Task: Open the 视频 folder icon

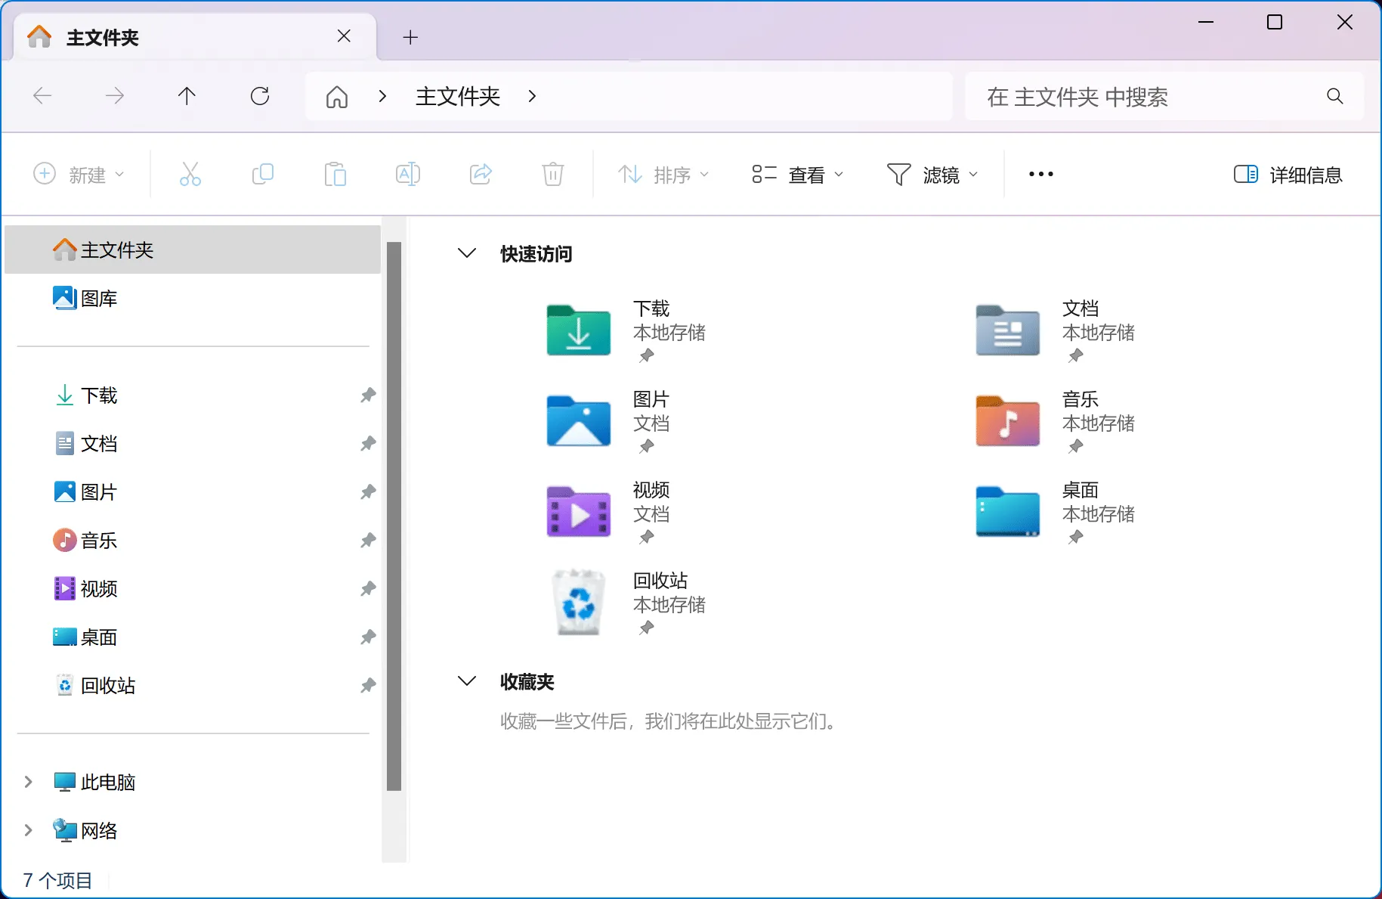Action: tap(578, 513)
